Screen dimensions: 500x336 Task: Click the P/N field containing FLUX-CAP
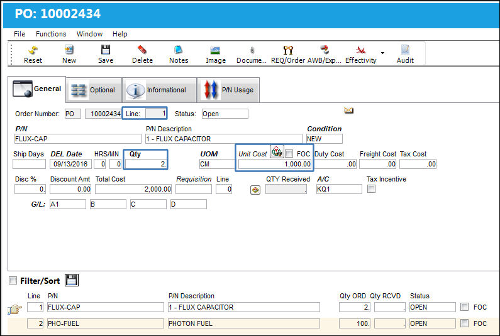pos(78,139)
